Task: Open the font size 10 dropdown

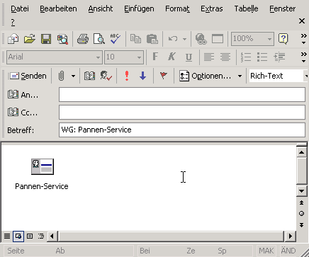Action: [139, 57]
